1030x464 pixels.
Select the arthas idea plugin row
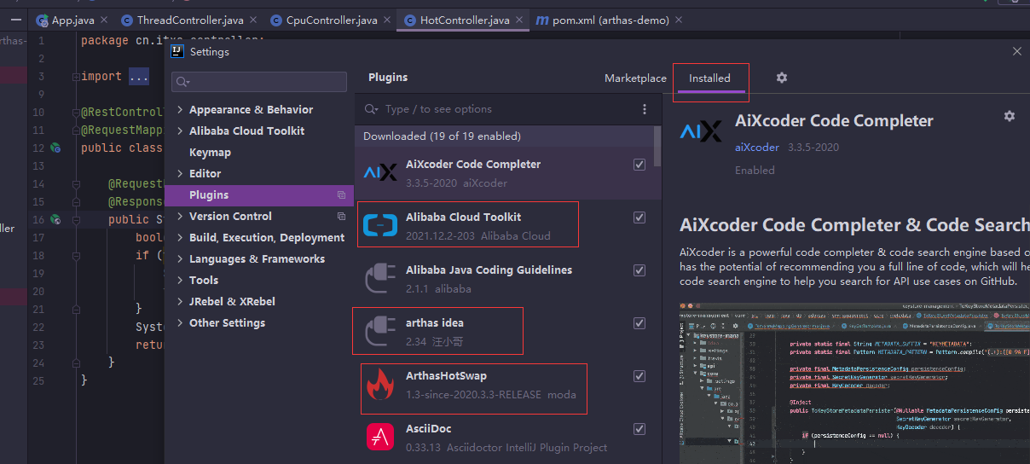504,332
